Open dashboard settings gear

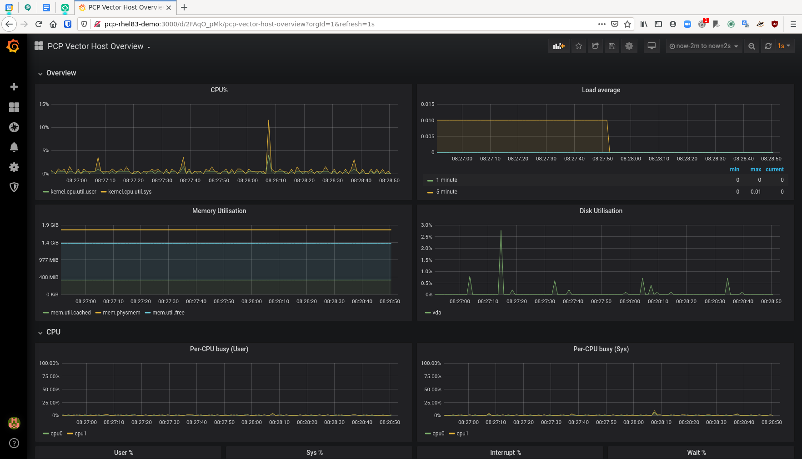pyautogui.click(x=629, y=46)
